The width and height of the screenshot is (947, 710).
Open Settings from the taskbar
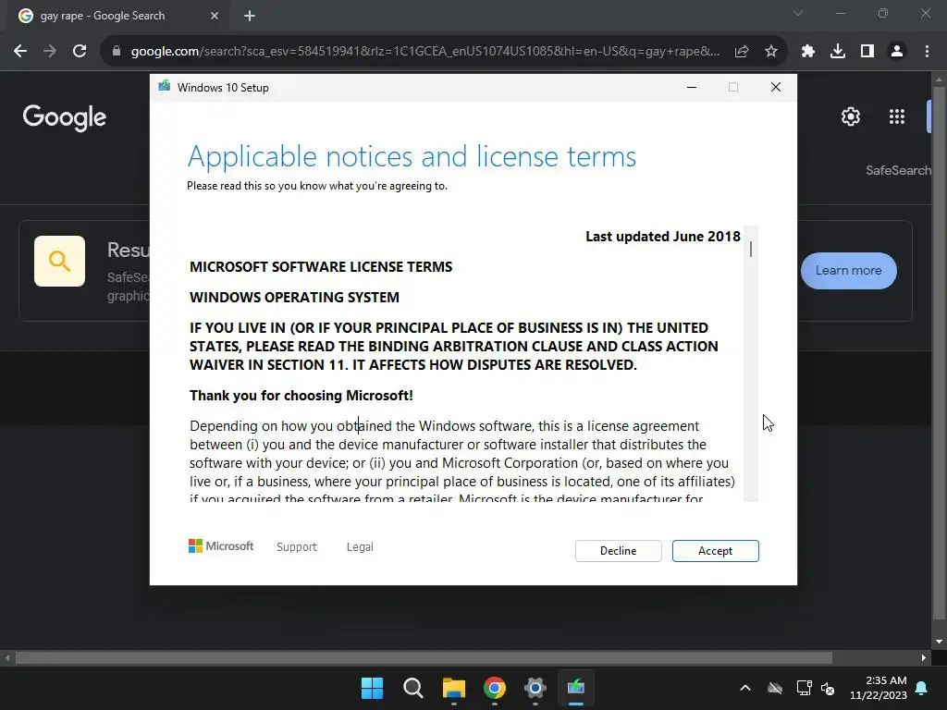535,688
